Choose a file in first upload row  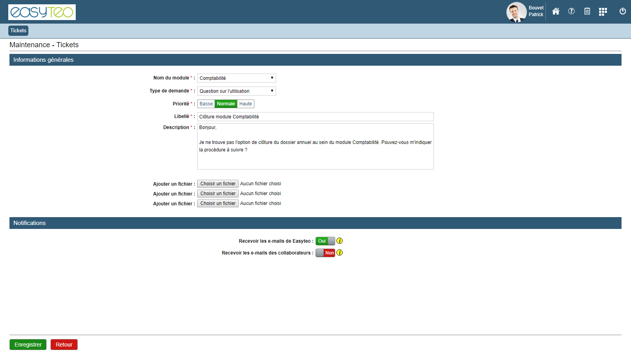pyautogui.click(x=218, y=184)
